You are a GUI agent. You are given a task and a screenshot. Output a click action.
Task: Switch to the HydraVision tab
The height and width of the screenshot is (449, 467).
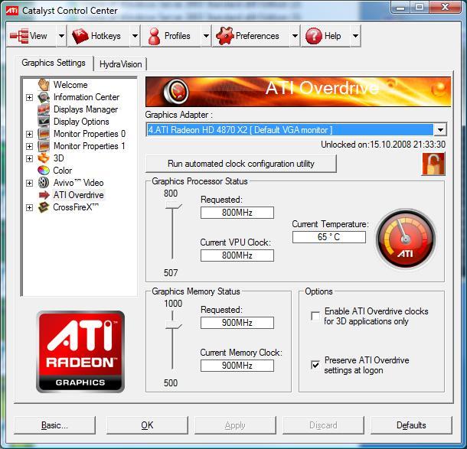tap(120, 64)
